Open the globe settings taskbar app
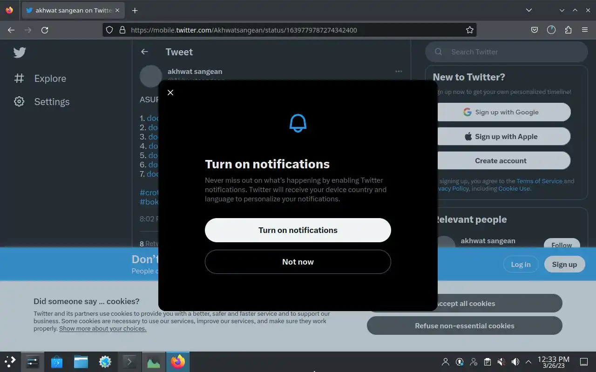 pyautogui.click(x=105, y=361)
